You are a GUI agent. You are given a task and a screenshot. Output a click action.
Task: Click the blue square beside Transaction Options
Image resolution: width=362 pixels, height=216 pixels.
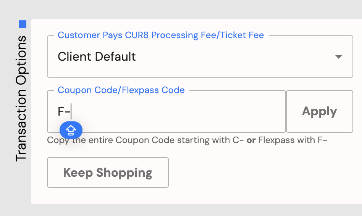click(23, 24)
